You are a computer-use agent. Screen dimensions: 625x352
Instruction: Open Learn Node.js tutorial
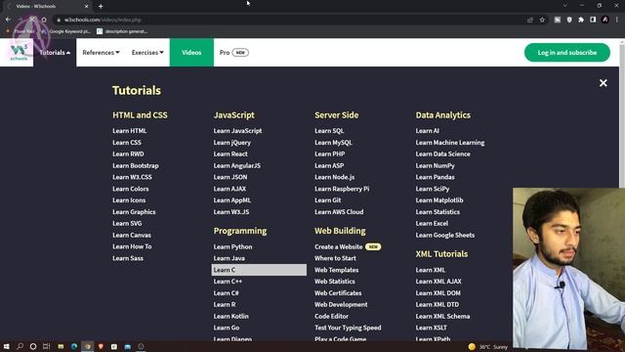coord(334,177)
